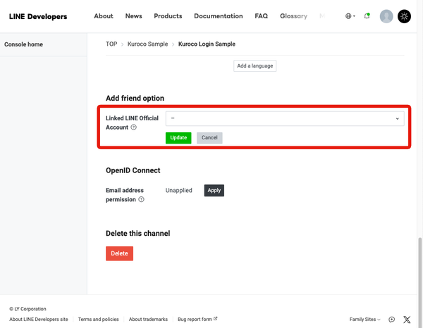Image resolution: width=423 pixels, height=328 pixels.
Task: Open the About menu item
Action: coord(104,16)
